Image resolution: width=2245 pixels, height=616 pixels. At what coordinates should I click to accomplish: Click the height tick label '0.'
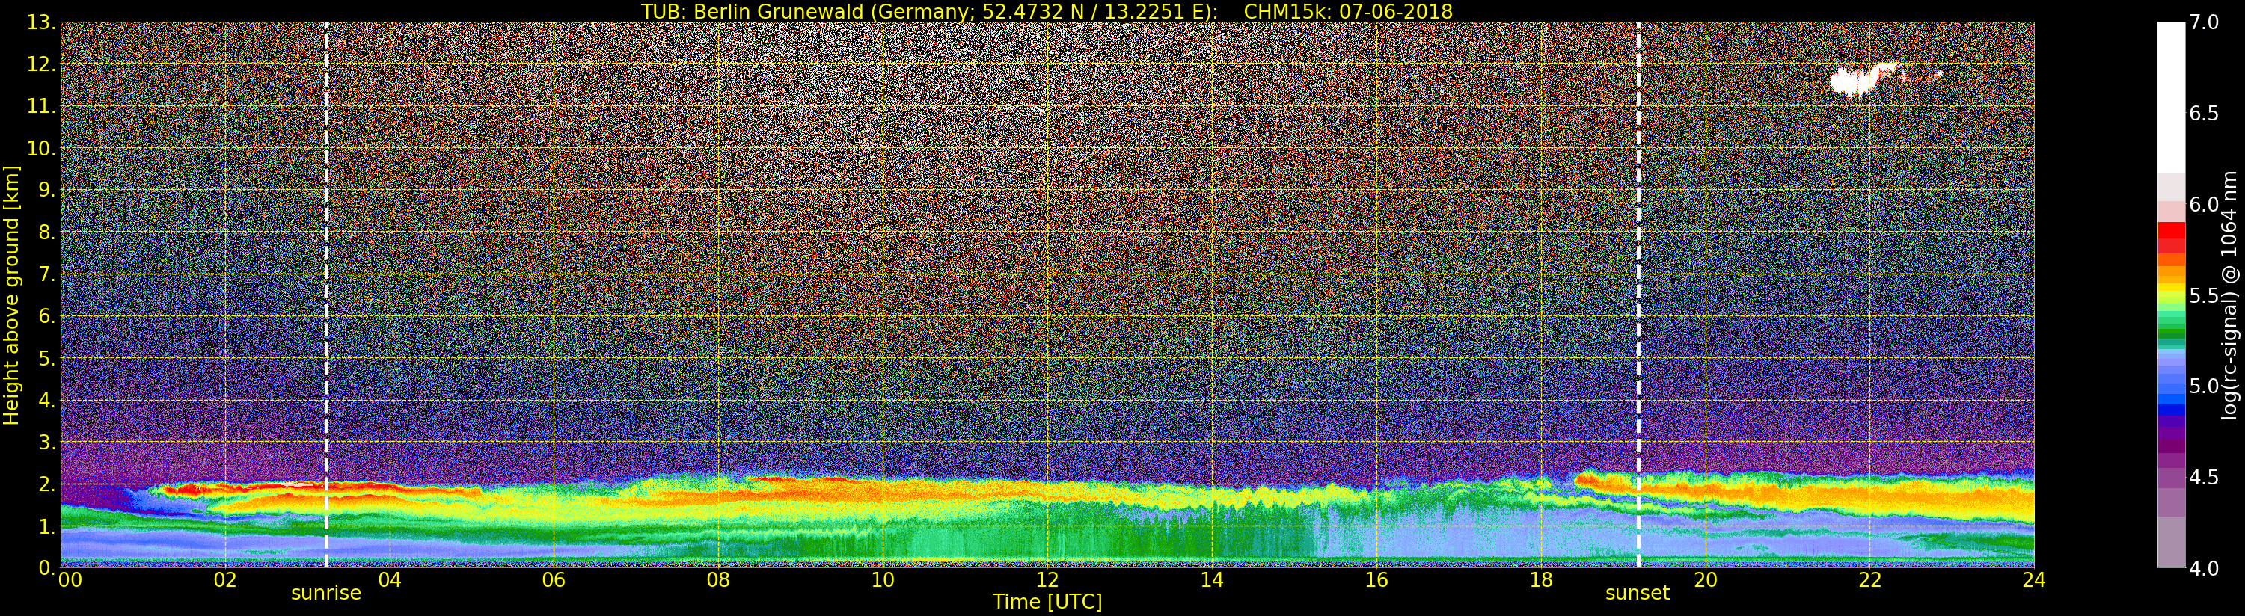pos(47,568)
